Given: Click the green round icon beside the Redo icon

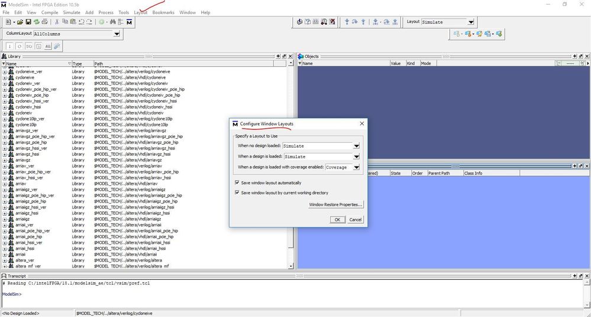Looking at the screenshot, I should (x=101, y=22).
